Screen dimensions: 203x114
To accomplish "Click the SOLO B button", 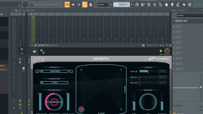I will pos(162,83).
